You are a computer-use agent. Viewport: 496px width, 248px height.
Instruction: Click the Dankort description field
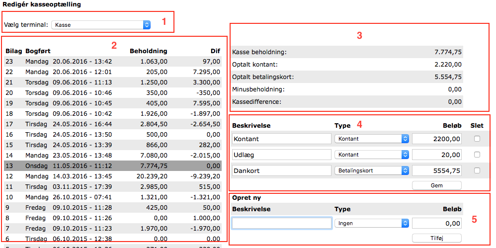(281, 171)
